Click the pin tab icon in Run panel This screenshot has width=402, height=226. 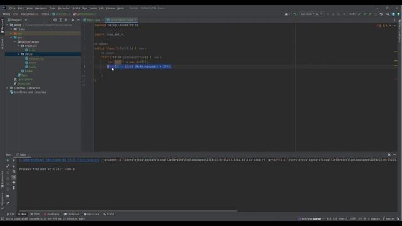(8, 203)
